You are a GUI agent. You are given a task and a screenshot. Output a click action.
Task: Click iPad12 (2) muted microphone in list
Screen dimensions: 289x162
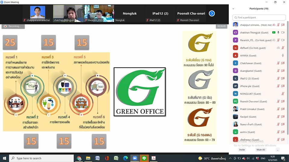pyautogui.click(x=278, y=78)
